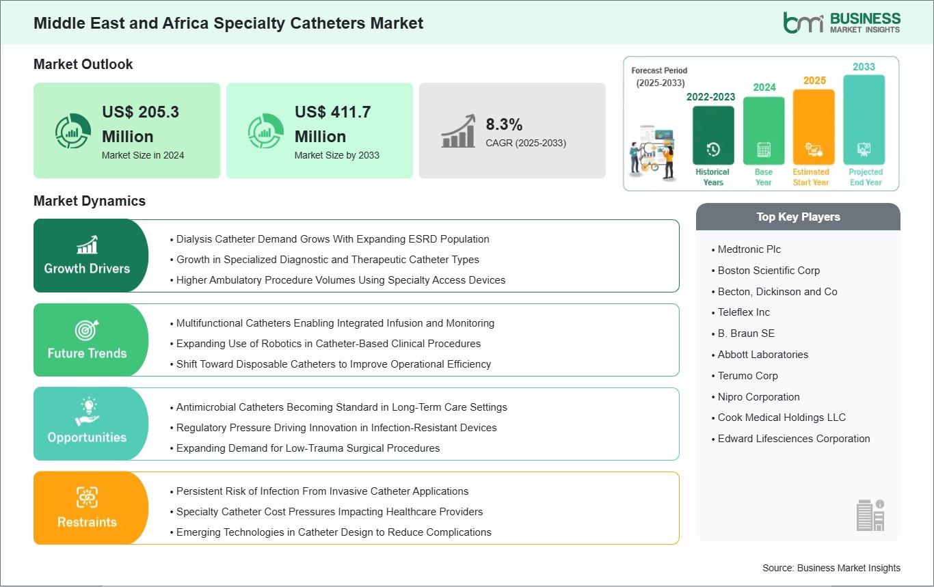Image resolution: width=934 pixels, height=587 pixels.
Task: Click the Growth Drivers bar chart icon
Action: (x=87, y=245)
